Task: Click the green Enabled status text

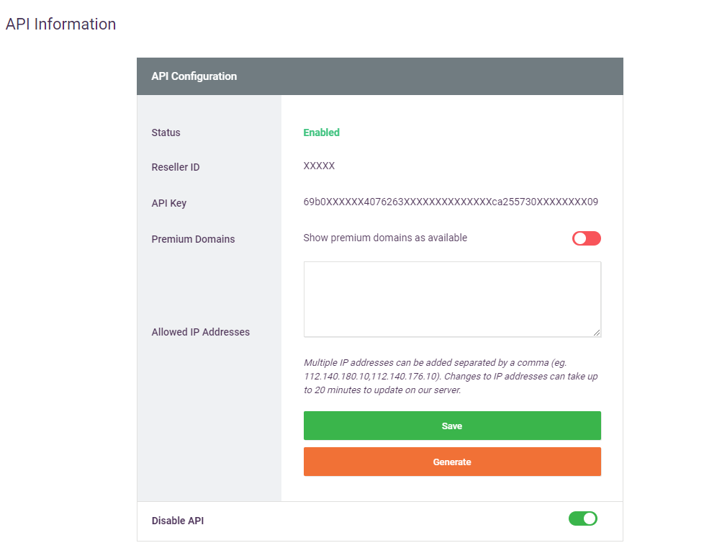Action: coord(321,132)
